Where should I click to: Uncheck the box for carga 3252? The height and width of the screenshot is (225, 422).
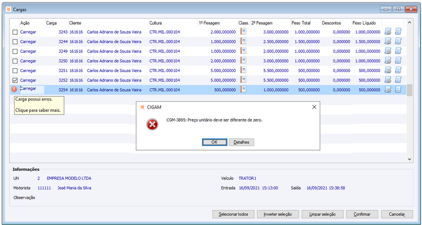pyautogui.click(x=15, y=80)
